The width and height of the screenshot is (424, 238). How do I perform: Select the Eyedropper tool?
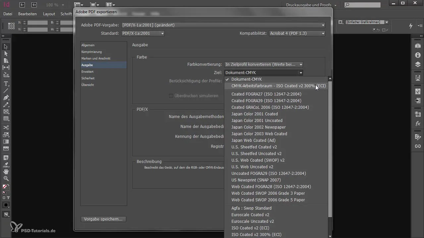[x=6, y=164]
